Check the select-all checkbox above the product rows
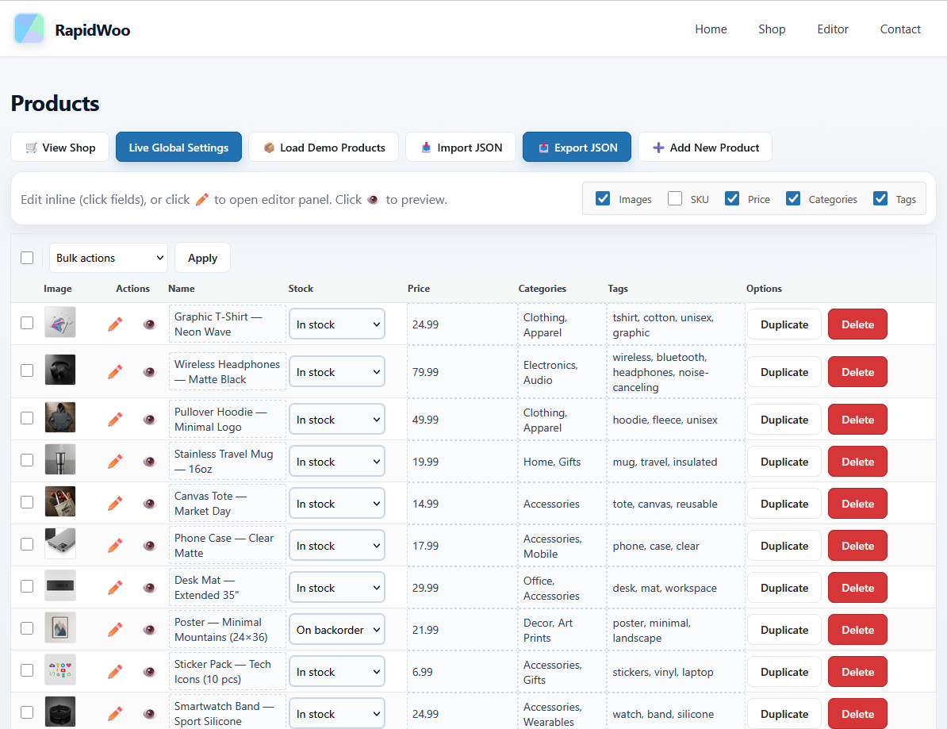The height and width of the screenshot is (729, 947). tap(27, 257)
